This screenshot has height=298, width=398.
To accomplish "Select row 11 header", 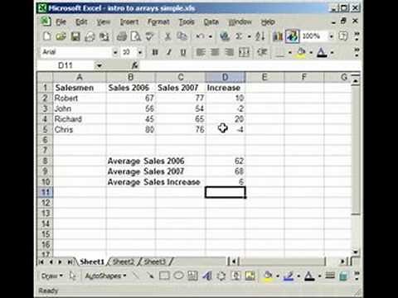I will [45, 192].
